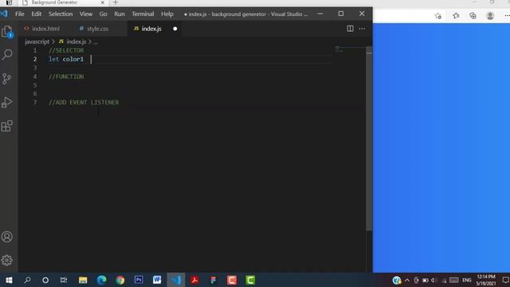Click the //ADD EVENT LISTENER comment

(84, 103)
